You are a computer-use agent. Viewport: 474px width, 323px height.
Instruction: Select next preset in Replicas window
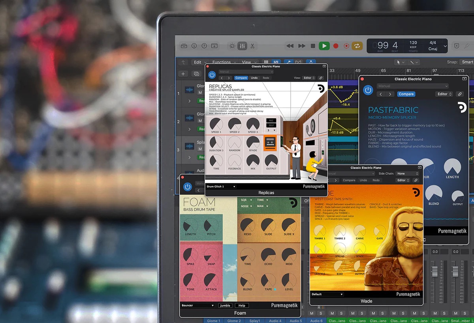228,78
